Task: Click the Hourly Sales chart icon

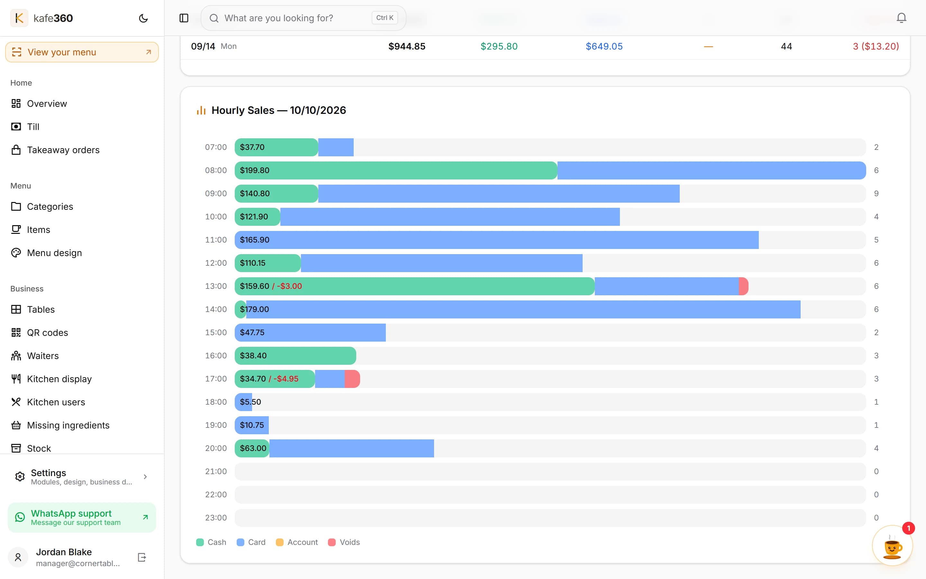Action: pyautogui.click(x=201, y=110)
